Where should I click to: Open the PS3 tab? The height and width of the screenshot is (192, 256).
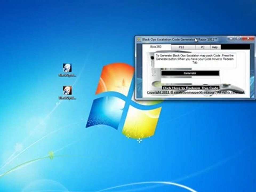click(x=183, y=47)
